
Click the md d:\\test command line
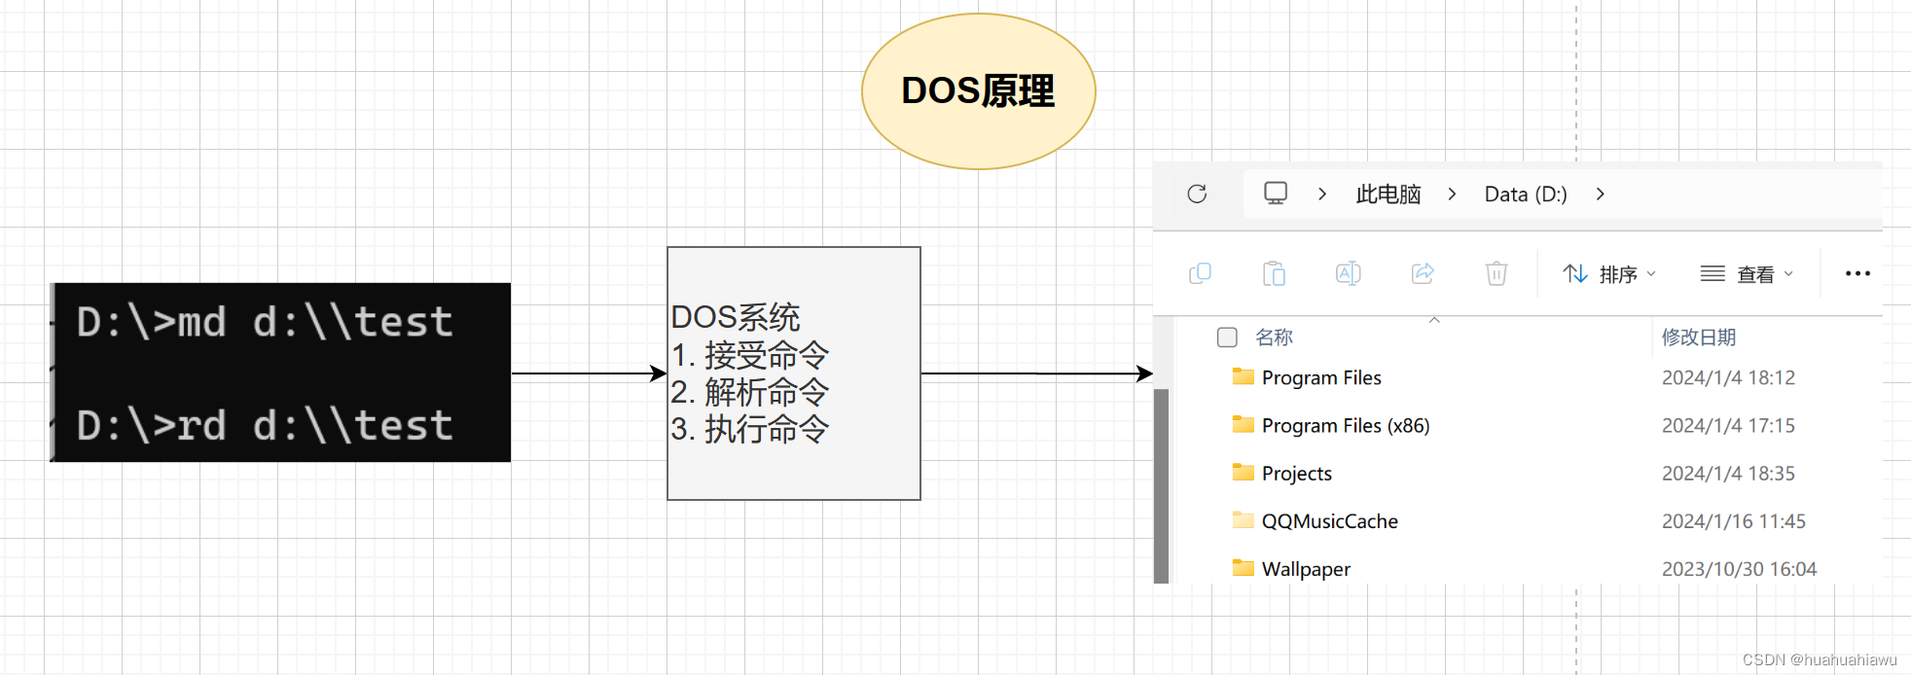pos(265,322)
